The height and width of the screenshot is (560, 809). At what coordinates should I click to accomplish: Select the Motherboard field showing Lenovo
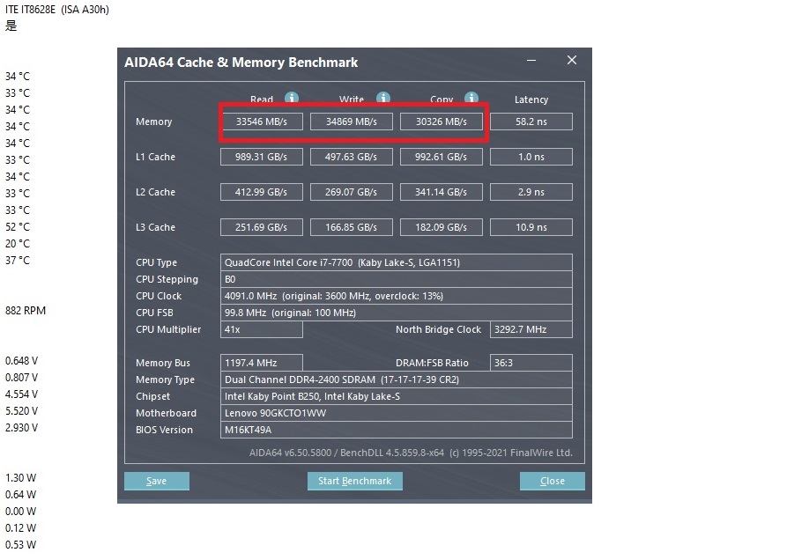pyautogui.click(x=396, y=413)
